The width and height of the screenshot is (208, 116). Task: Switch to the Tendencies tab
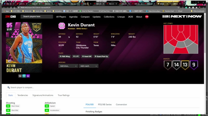23,95
